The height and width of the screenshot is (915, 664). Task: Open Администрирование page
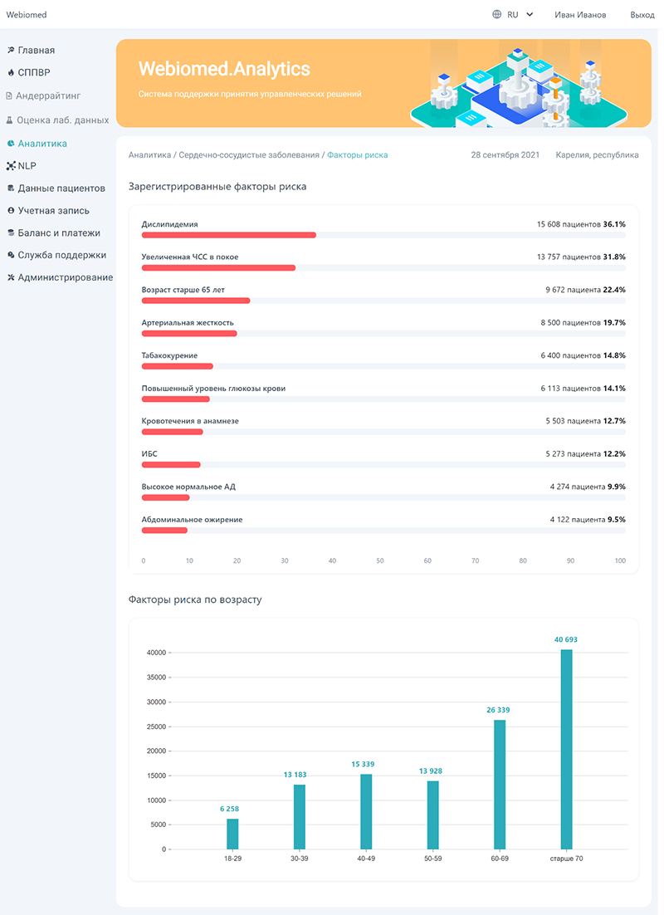click(x=66, y=277)
